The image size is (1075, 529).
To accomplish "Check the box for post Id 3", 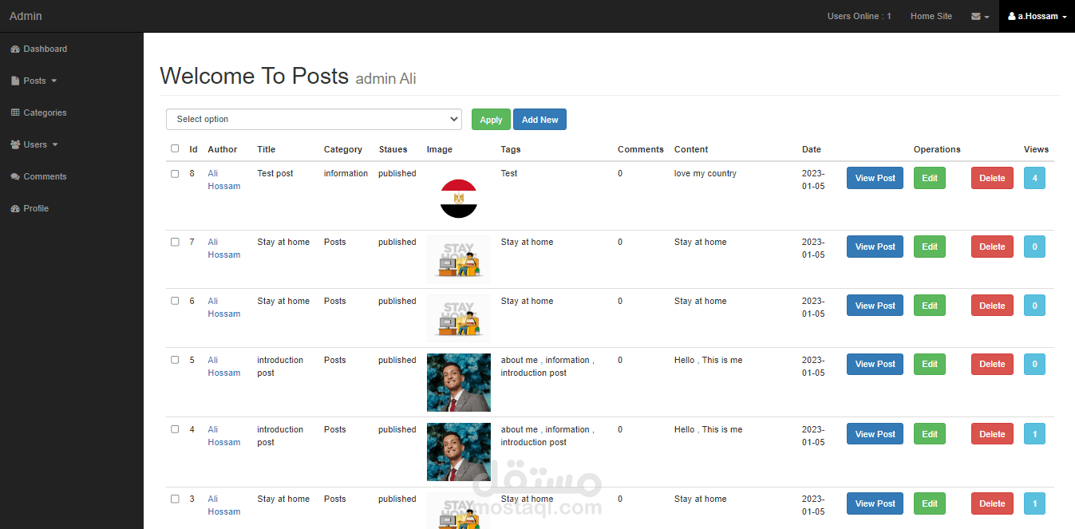I will click(175, 499).
